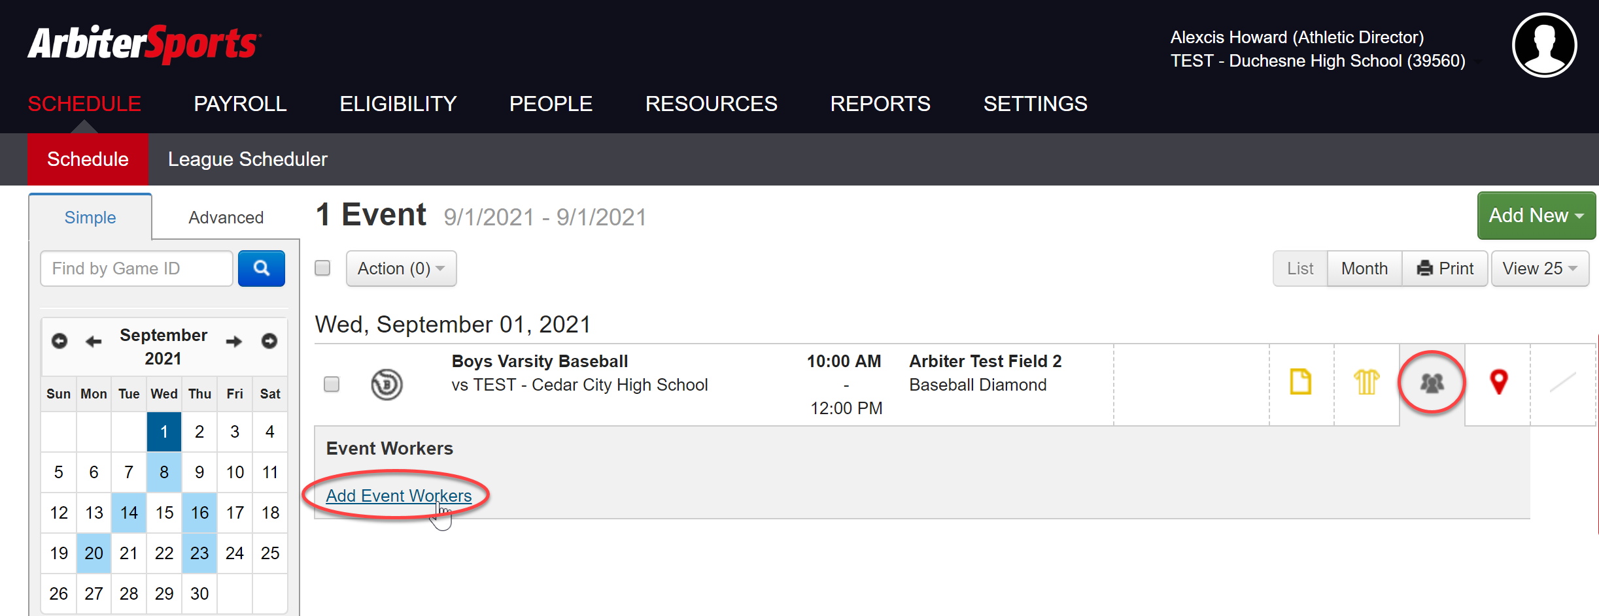Click the Find by Game ID field

137,268
